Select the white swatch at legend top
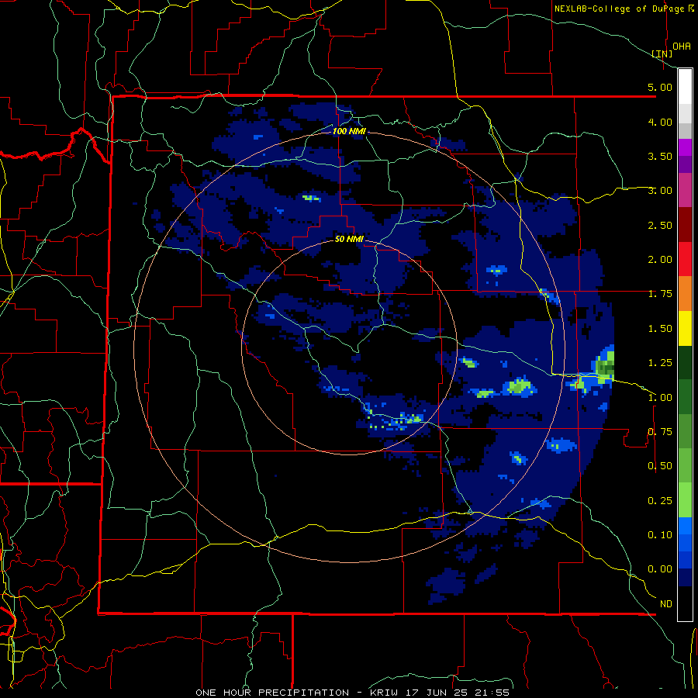This screenshot has width=698, height=698. (685, 87)
